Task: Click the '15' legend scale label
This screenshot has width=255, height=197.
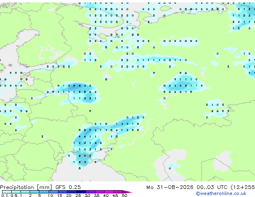Action: point(60,195)
